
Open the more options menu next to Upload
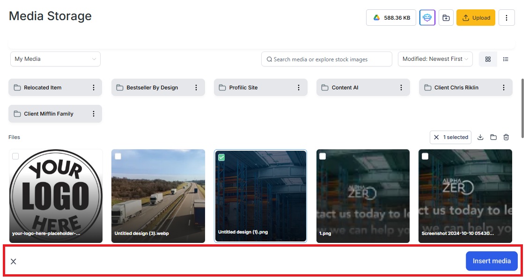[x=507, y=17]
